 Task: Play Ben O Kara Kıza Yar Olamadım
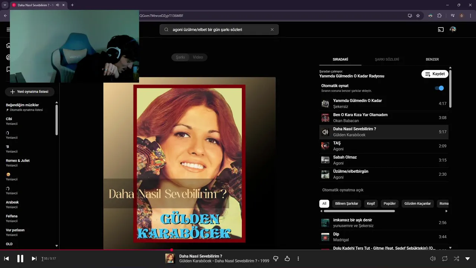click(x=384, y=118)
